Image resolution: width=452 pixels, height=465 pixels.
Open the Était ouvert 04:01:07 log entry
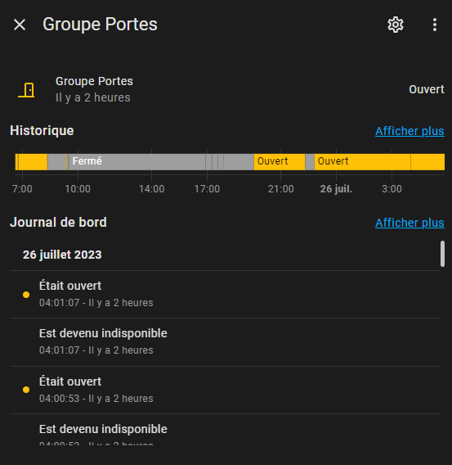(x=225, y=294)
